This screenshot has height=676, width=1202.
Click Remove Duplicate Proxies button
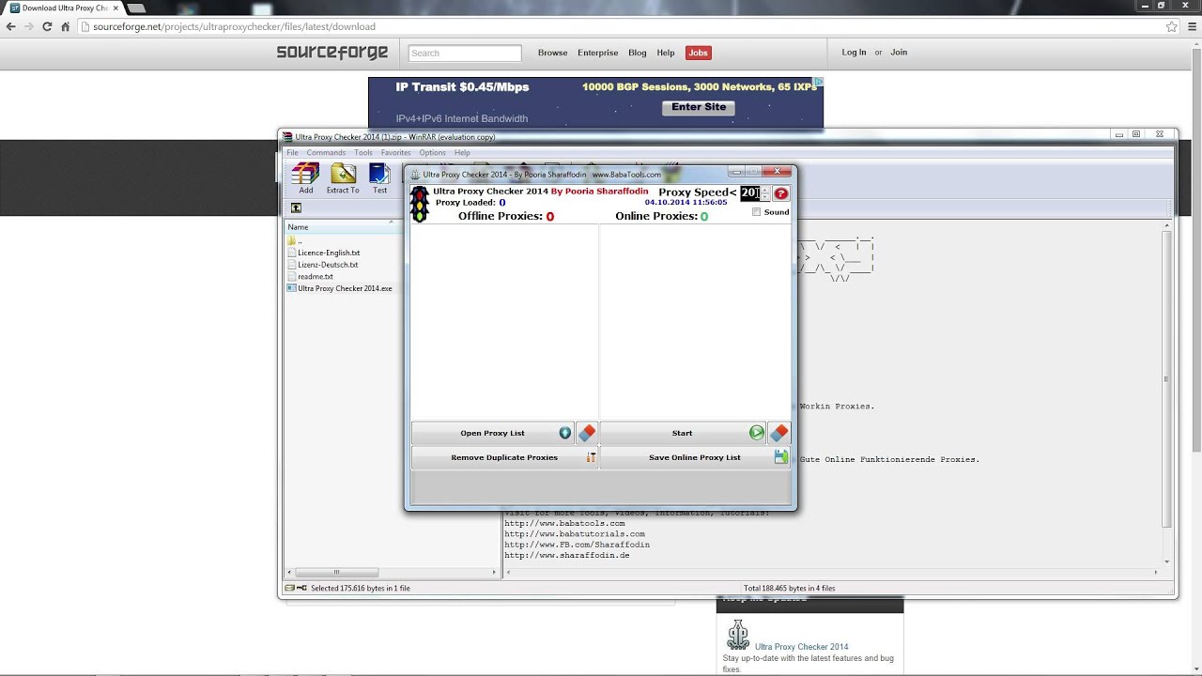point(505,457)
